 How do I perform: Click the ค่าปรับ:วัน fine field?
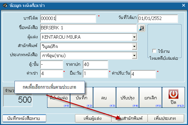coord(143,74)
